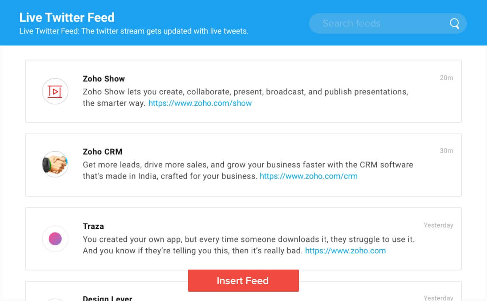Open the zoho.com/show link
This screenshot has height=301, width=487.
click(x=200, y=103)
